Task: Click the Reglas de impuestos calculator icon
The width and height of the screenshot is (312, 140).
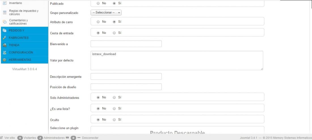Action: click(x=5, y=12)
